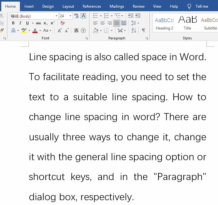Apply the yellow text highlight color

24,31
